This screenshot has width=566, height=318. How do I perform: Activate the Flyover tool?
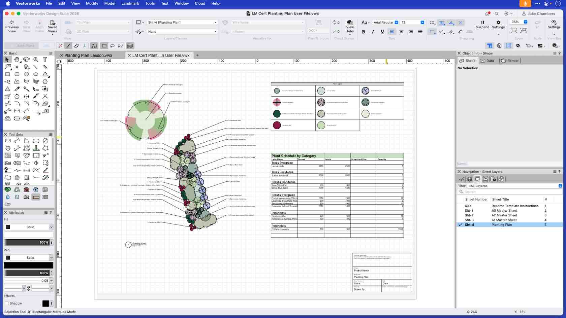[x=26, y=60]
